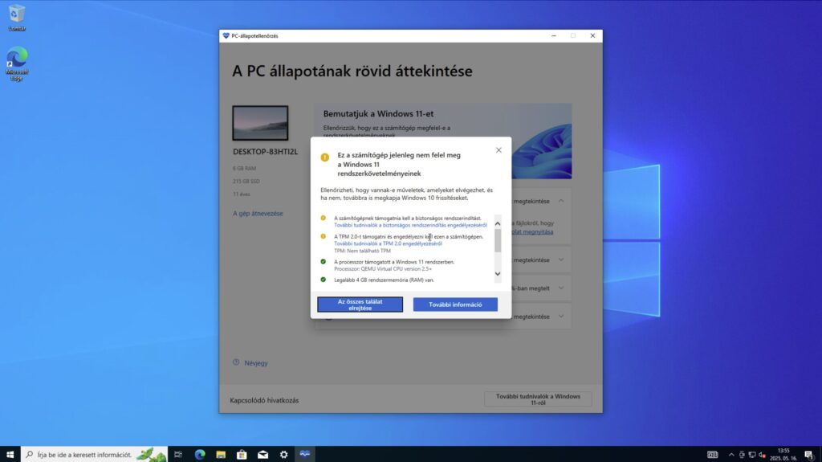Open link about enabling TPM 2.0
822x462 pixels.
[x=388, y=243]
